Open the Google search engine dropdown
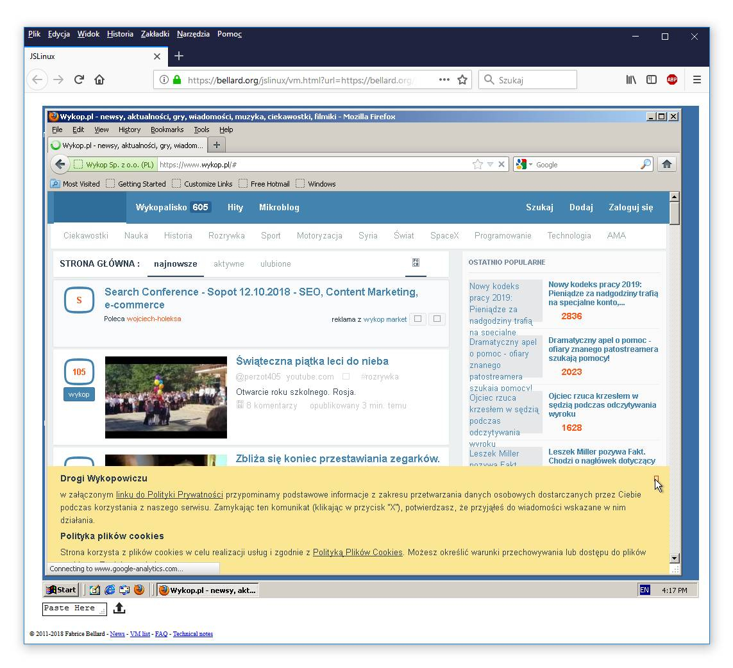 click(524, 165)
